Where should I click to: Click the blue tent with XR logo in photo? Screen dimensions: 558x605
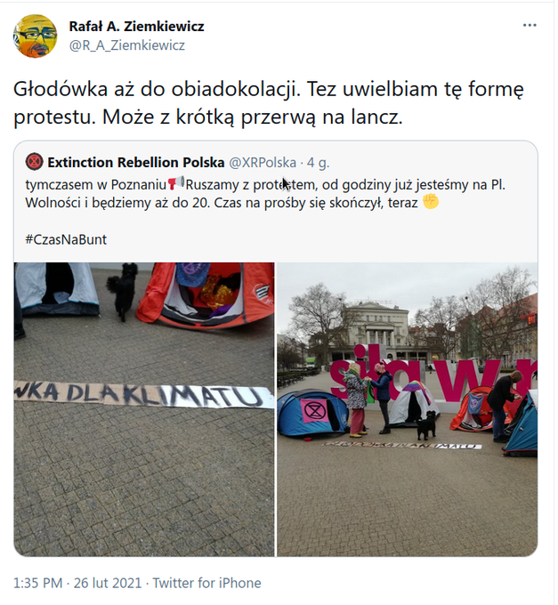(312, 413)
